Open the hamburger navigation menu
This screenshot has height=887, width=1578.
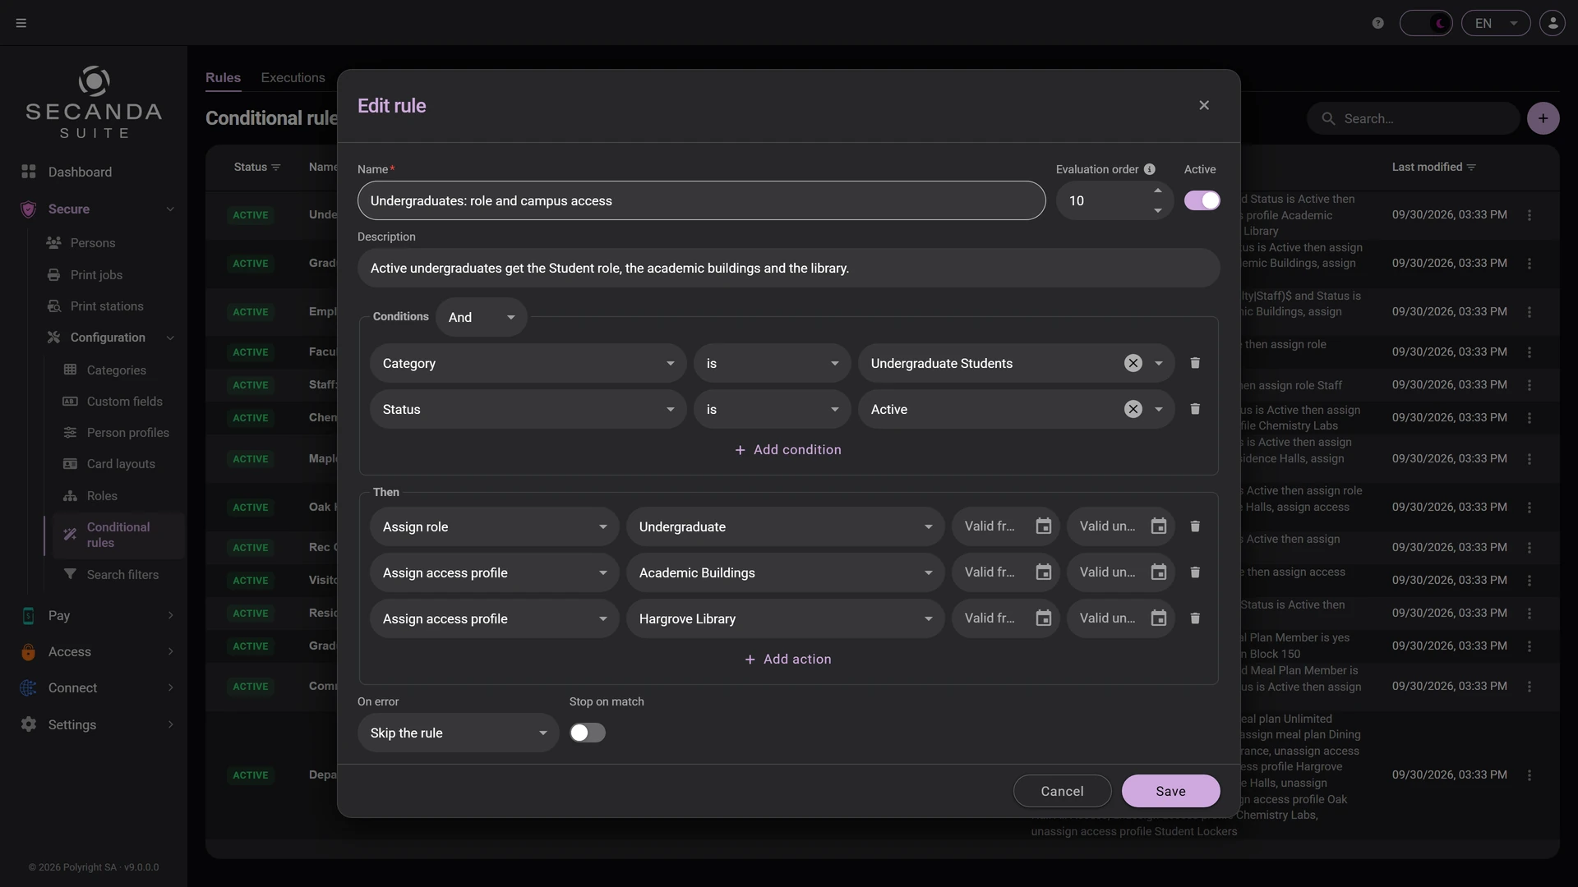coord(21,23)
